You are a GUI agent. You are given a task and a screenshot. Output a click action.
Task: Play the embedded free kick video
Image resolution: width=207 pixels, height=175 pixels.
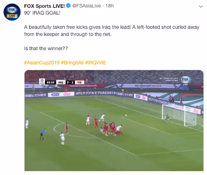pyautogui.click(x=114, y=121)
